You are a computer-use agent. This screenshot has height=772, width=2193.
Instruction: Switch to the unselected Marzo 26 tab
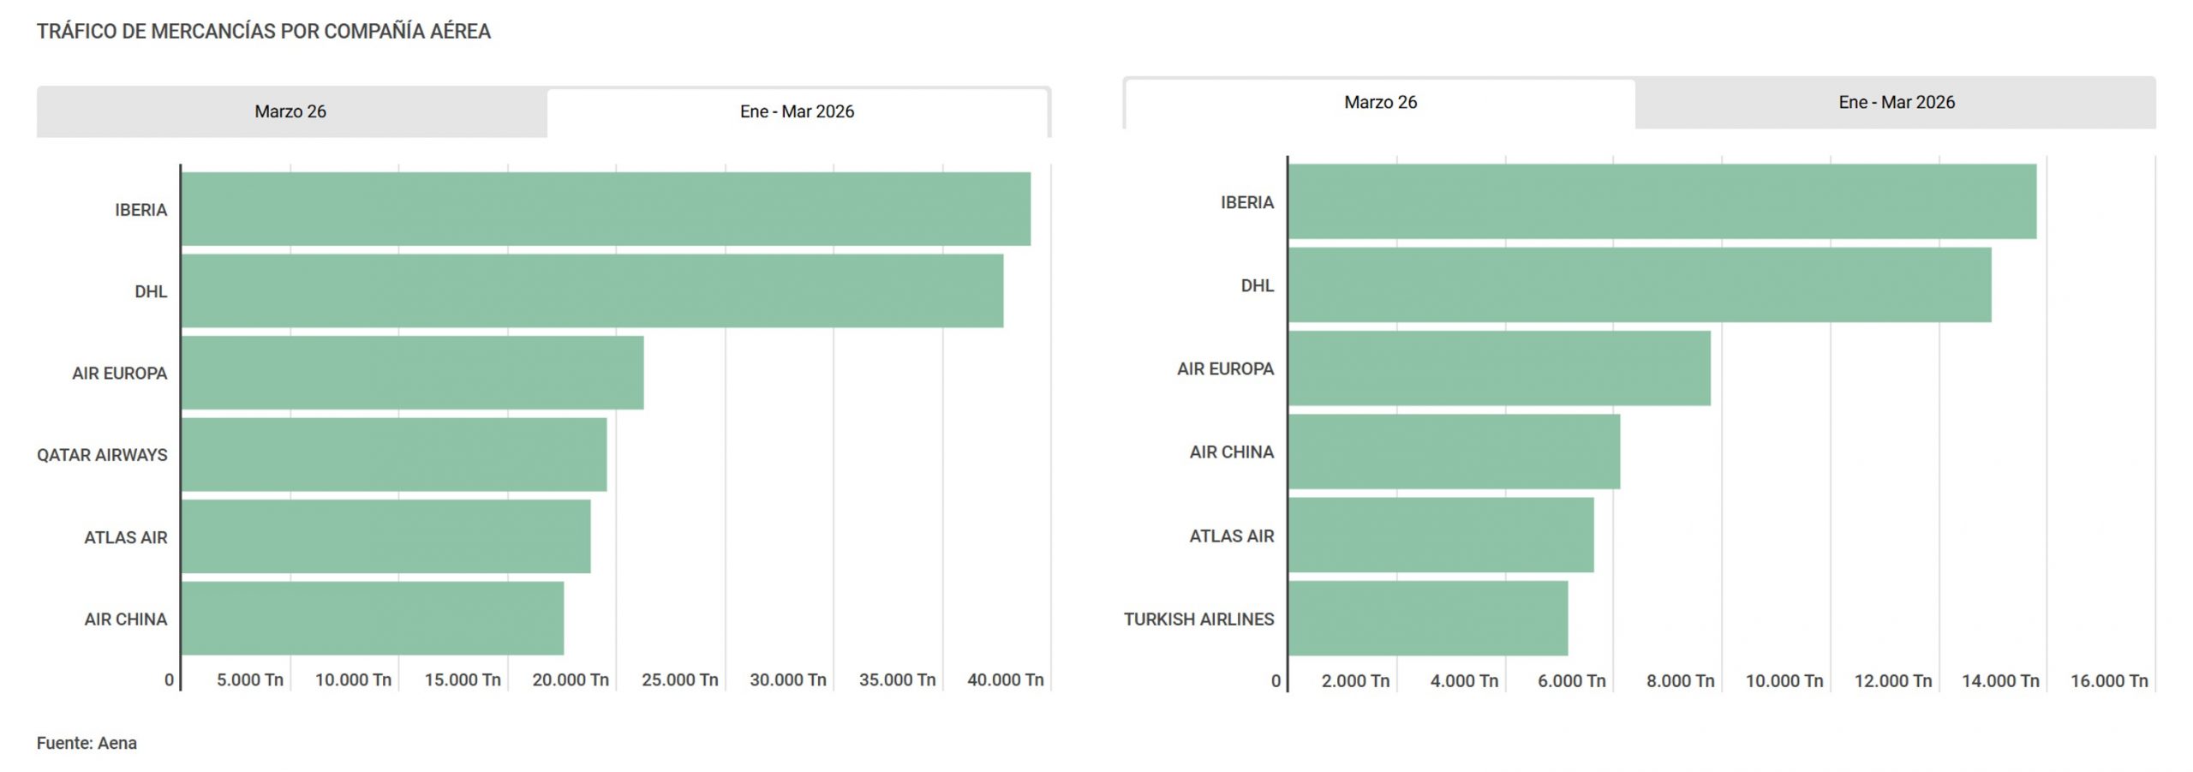click(x=290, y=111)
